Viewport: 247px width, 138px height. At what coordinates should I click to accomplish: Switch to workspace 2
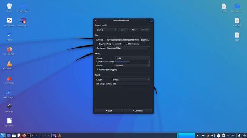pos(41,135)
